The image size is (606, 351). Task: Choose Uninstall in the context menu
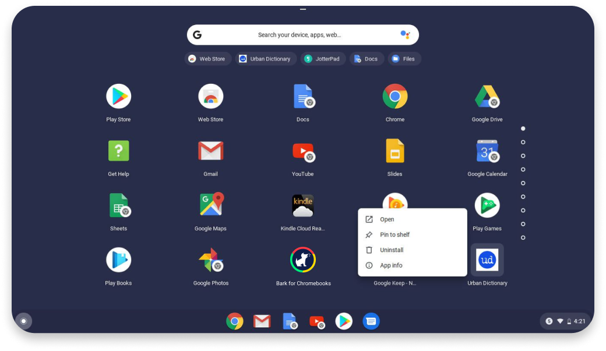392,250
